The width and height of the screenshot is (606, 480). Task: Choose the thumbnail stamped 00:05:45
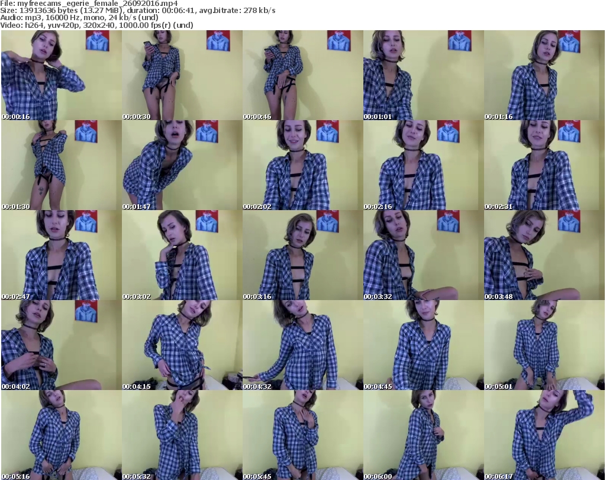[x=302, y=435]
